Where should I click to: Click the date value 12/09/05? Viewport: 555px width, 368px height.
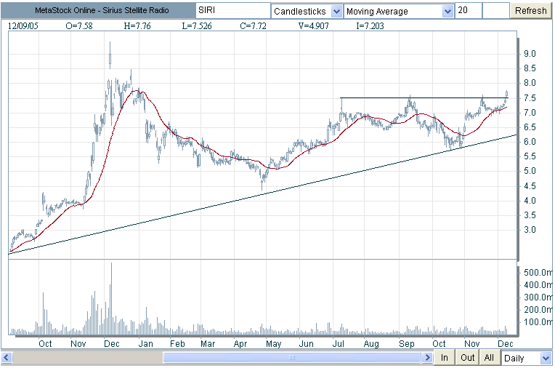[x=23, y=26]
